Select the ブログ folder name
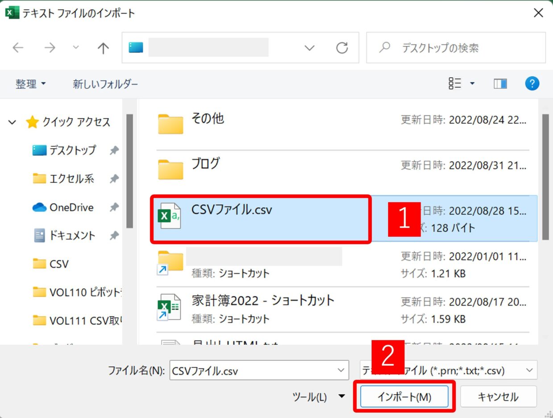The height and width of the screenshot is (418, 553). (x=206, y=163)
